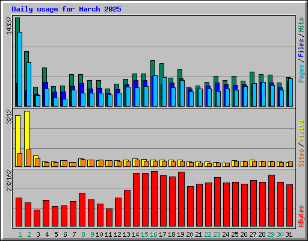Click the orange sites bar for day 2
Screen dimensions: 308x241
pyautogui.click(x=29, y=158)
